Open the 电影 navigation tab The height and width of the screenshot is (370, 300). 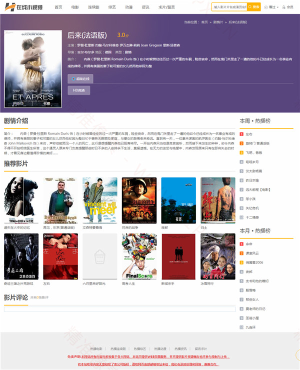75,7
